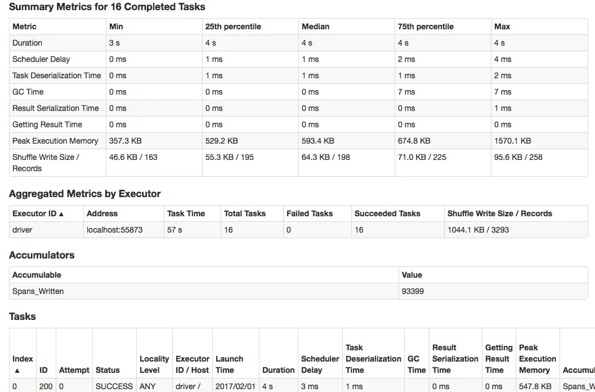Click Scheduler Delay header in Tasks table

(320, 364)
